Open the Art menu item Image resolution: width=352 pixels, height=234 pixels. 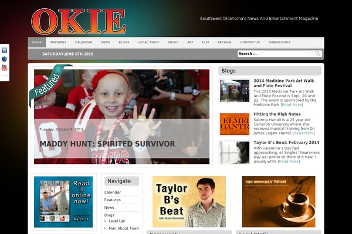pyautogui.click(x=190, y=42)
